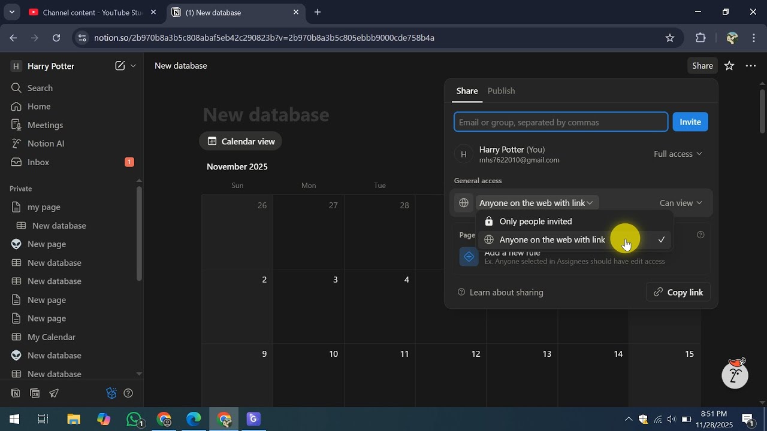Open the Can view permission dropdown
Viewport: 767px width, 431px height.
pyautogui.click(x=680, y=203)
